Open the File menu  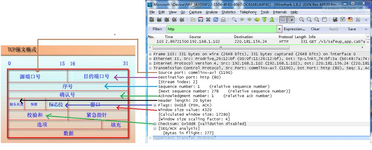[x=152, y=12]
